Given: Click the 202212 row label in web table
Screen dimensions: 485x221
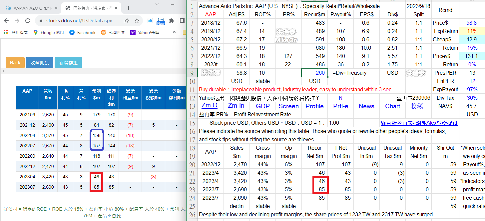Looking at the screenshot, I should (27, 166).
